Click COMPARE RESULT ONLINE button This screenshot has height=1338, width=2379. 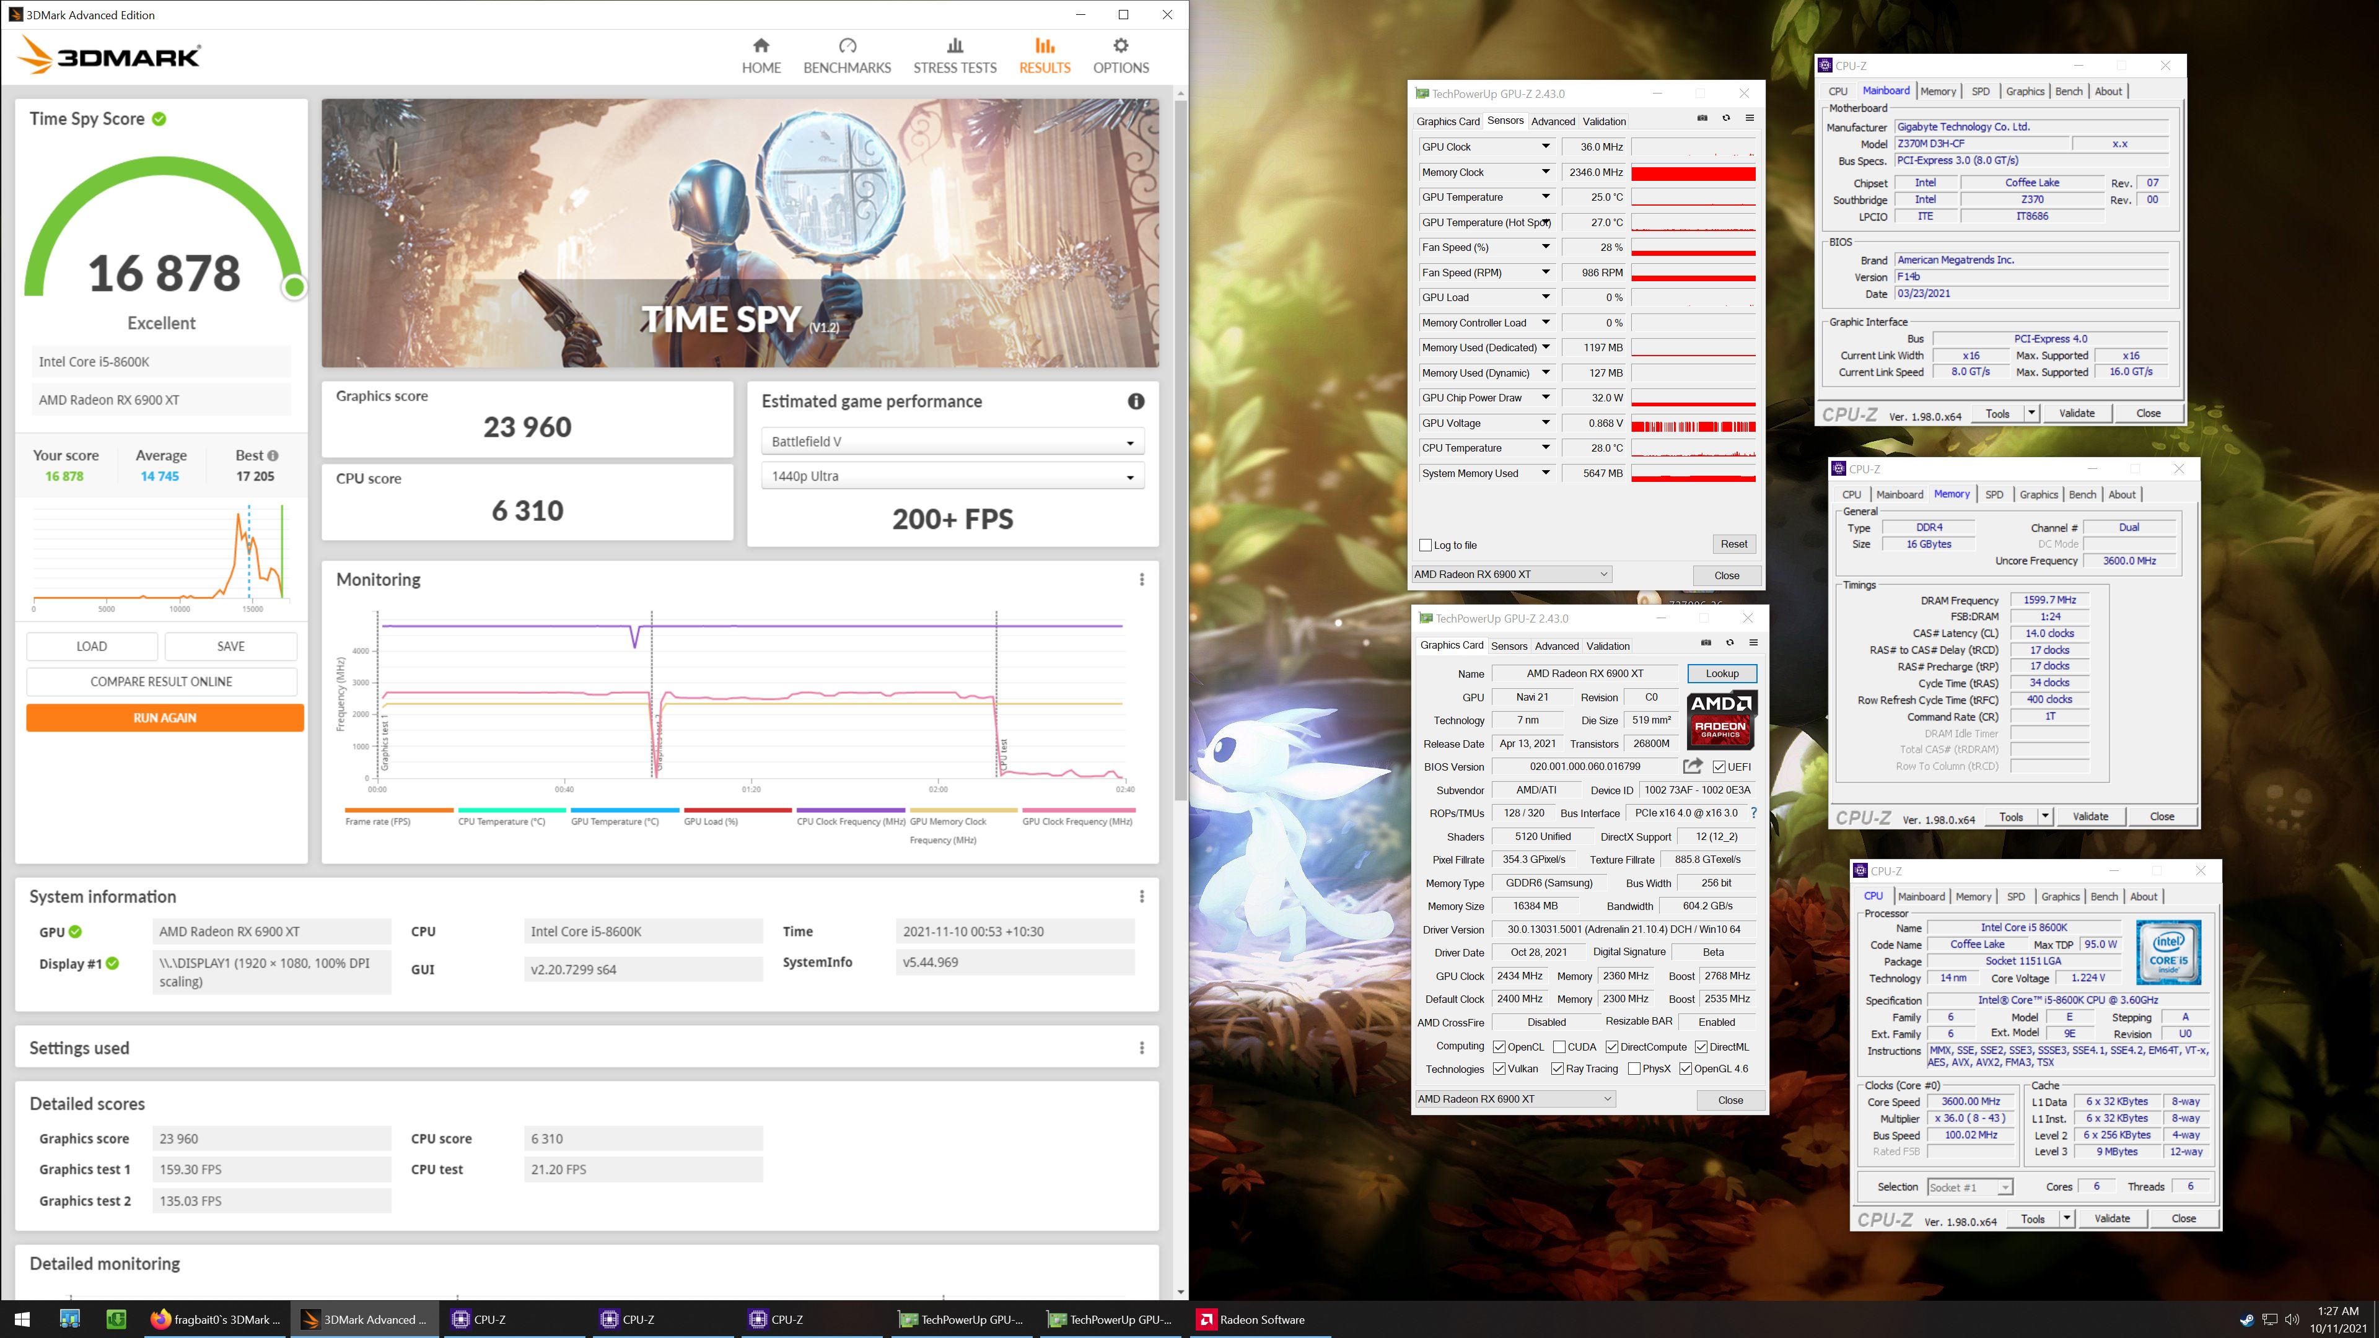tap(162, 681)
